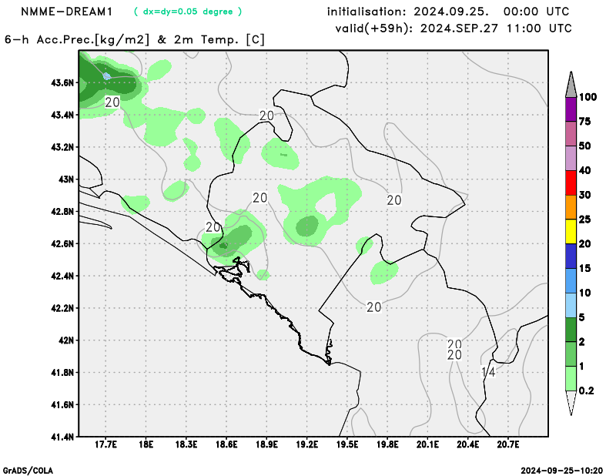Click the 41.4N latitude label
The height and width of the screenshot is (476, 616).
point(62,437)
